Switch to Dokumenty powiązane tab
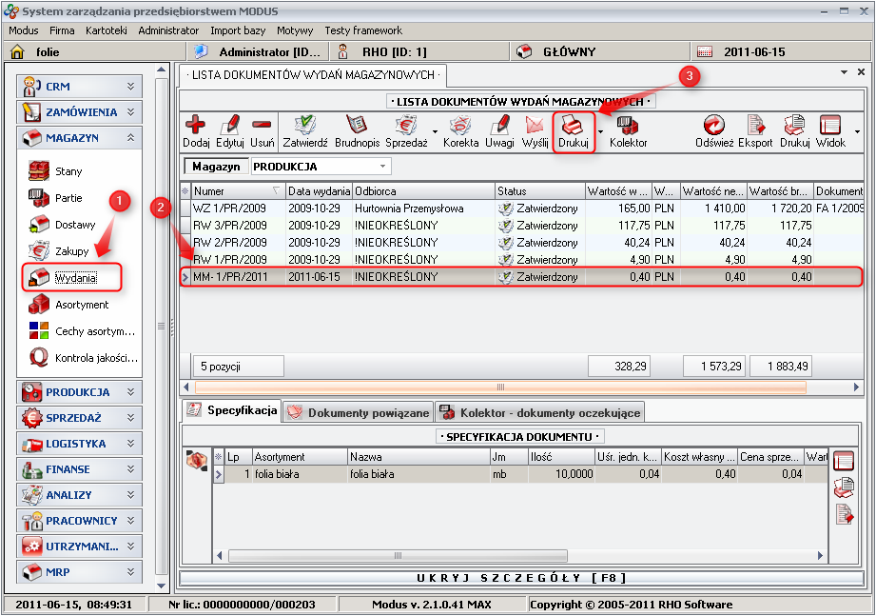Image resolution: width=876 pixels, height=616 pixels. coord(359,412)
